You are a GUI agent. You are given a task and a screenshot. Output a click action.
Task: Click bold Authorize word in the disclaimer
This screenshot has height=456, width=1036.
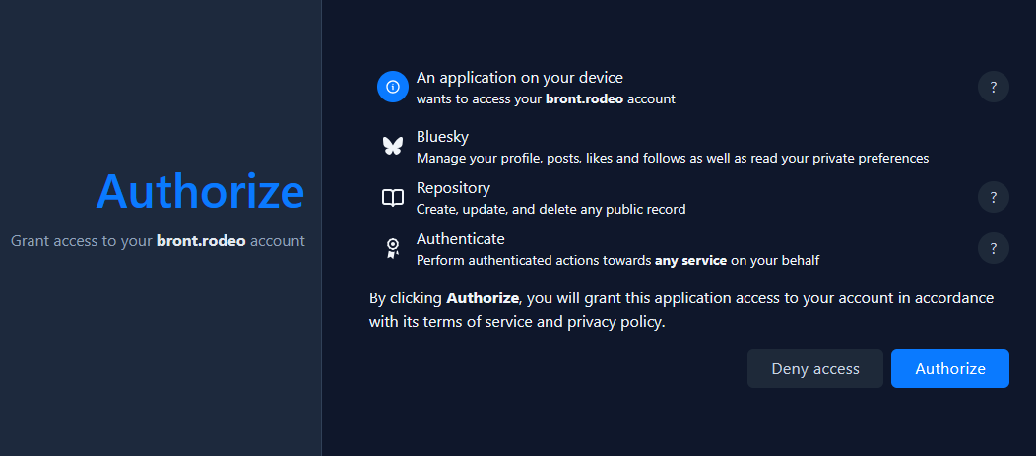[482, 297]
